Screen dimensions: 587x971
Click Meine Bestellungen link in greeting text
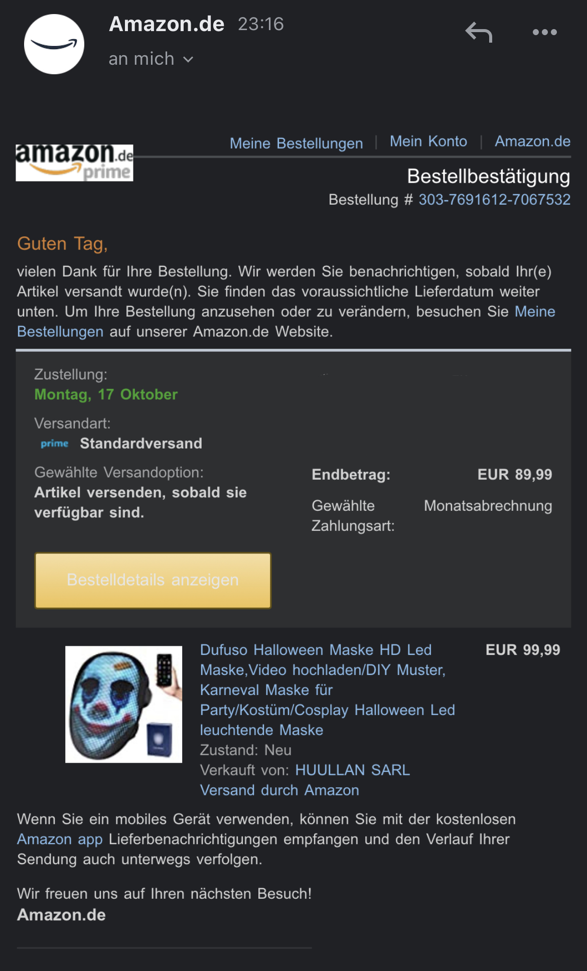286,322
